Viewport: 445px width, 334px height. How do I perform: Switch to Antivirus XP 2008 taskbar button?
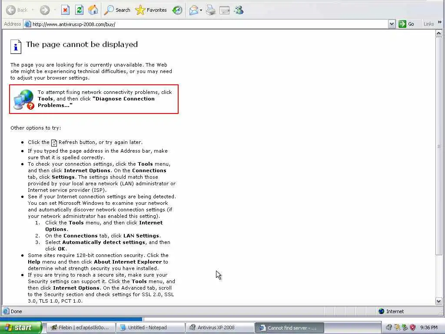pos(220,327)
